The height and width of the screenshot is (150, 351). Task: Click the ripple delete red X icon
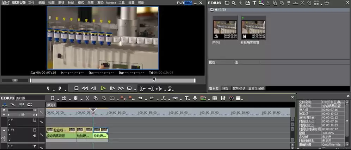(132, 98)
